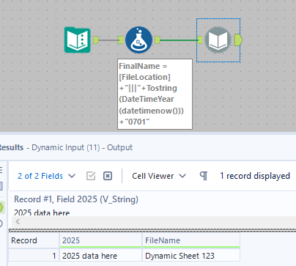Screen dimensions: 296x266
Task: Click the green connection line to Dynamic Input
Action: [179, 40]
